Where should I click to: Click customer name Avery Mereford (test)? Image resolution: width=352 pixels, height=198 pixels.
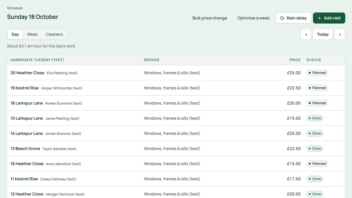(x=63, y=164)
